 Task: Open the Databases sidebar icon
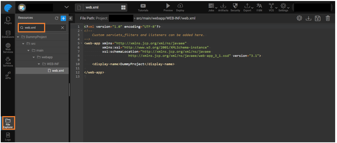pyautogui.click(x=8, y=34)
